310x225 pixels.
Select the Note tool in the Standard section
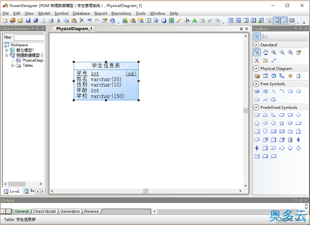pyautogui.click(x=265, y=61)
